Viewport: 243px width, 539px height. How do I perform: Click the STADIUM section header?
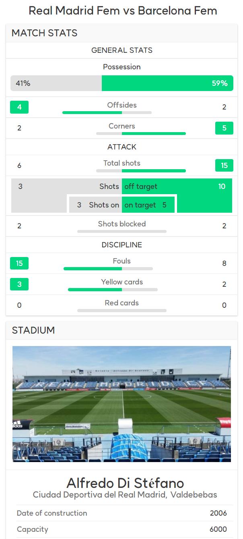pyautogui.click(x=33, y=330)
